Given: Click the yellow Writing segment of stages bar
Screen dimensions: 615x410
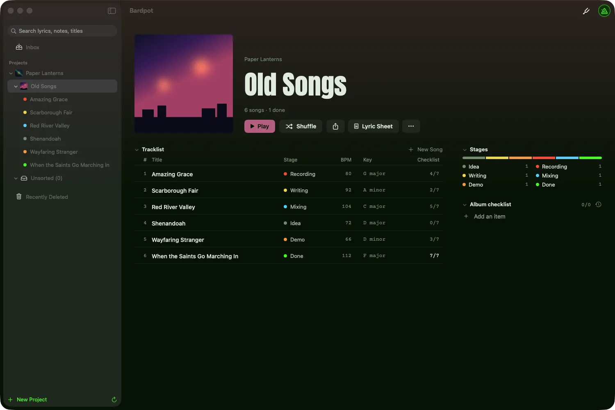Looking at the screenshot, I should point(497,158).
